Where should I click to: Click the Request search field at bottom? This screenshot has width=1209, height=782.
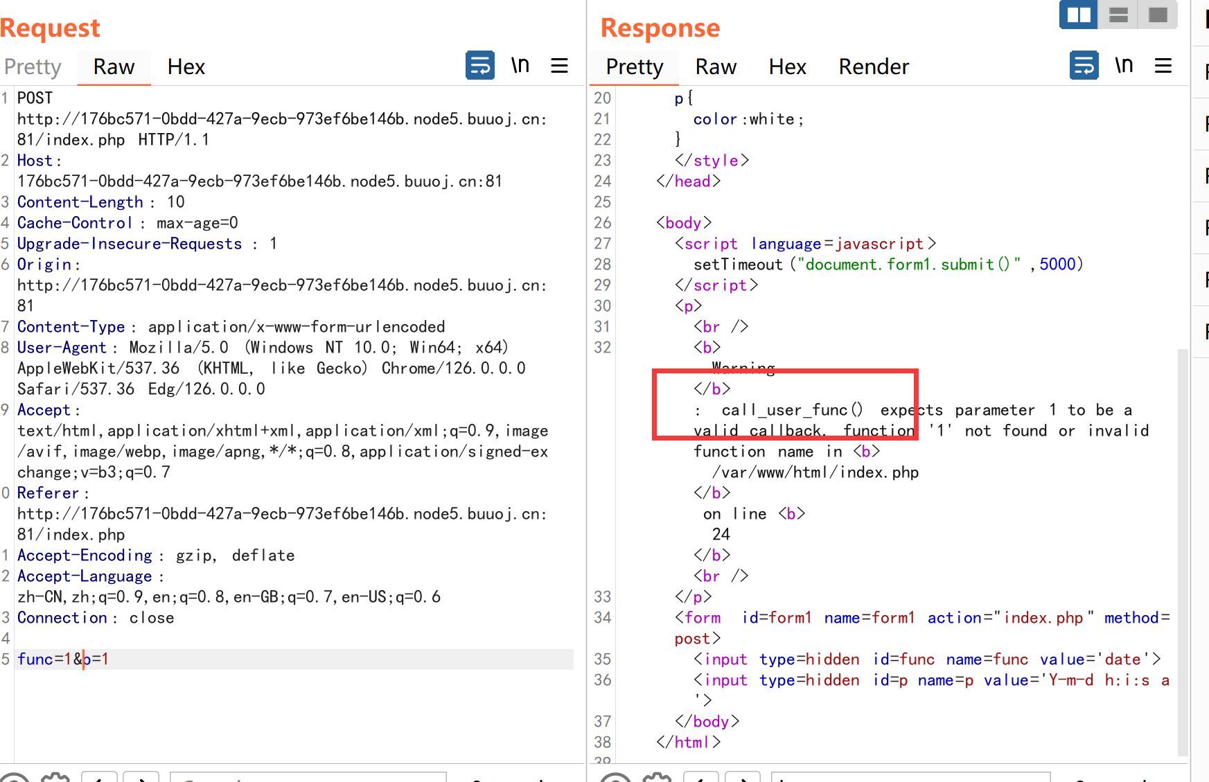(308, 777)
